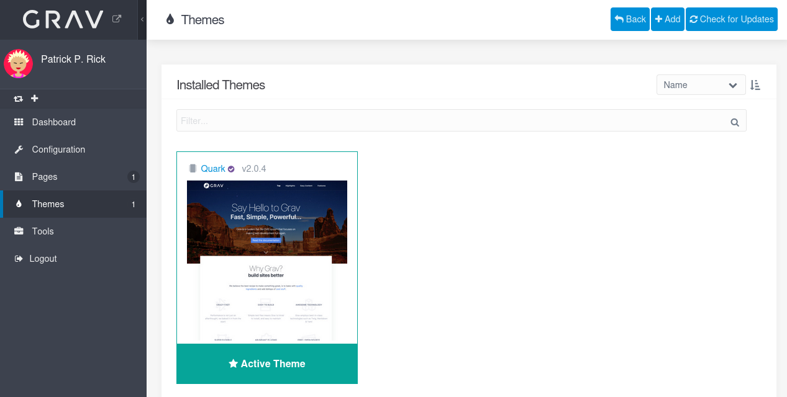The width and height of the screenshot is (787, 397).
Task: Collapse the sidebar with the chevron
Action: click(142, 20)
